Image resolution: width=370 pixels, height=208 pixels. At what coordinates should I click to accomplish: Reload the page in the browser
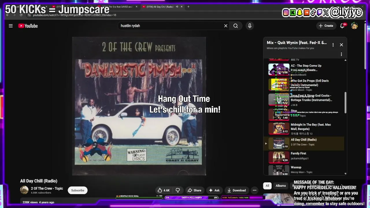[x=21, y=15]
